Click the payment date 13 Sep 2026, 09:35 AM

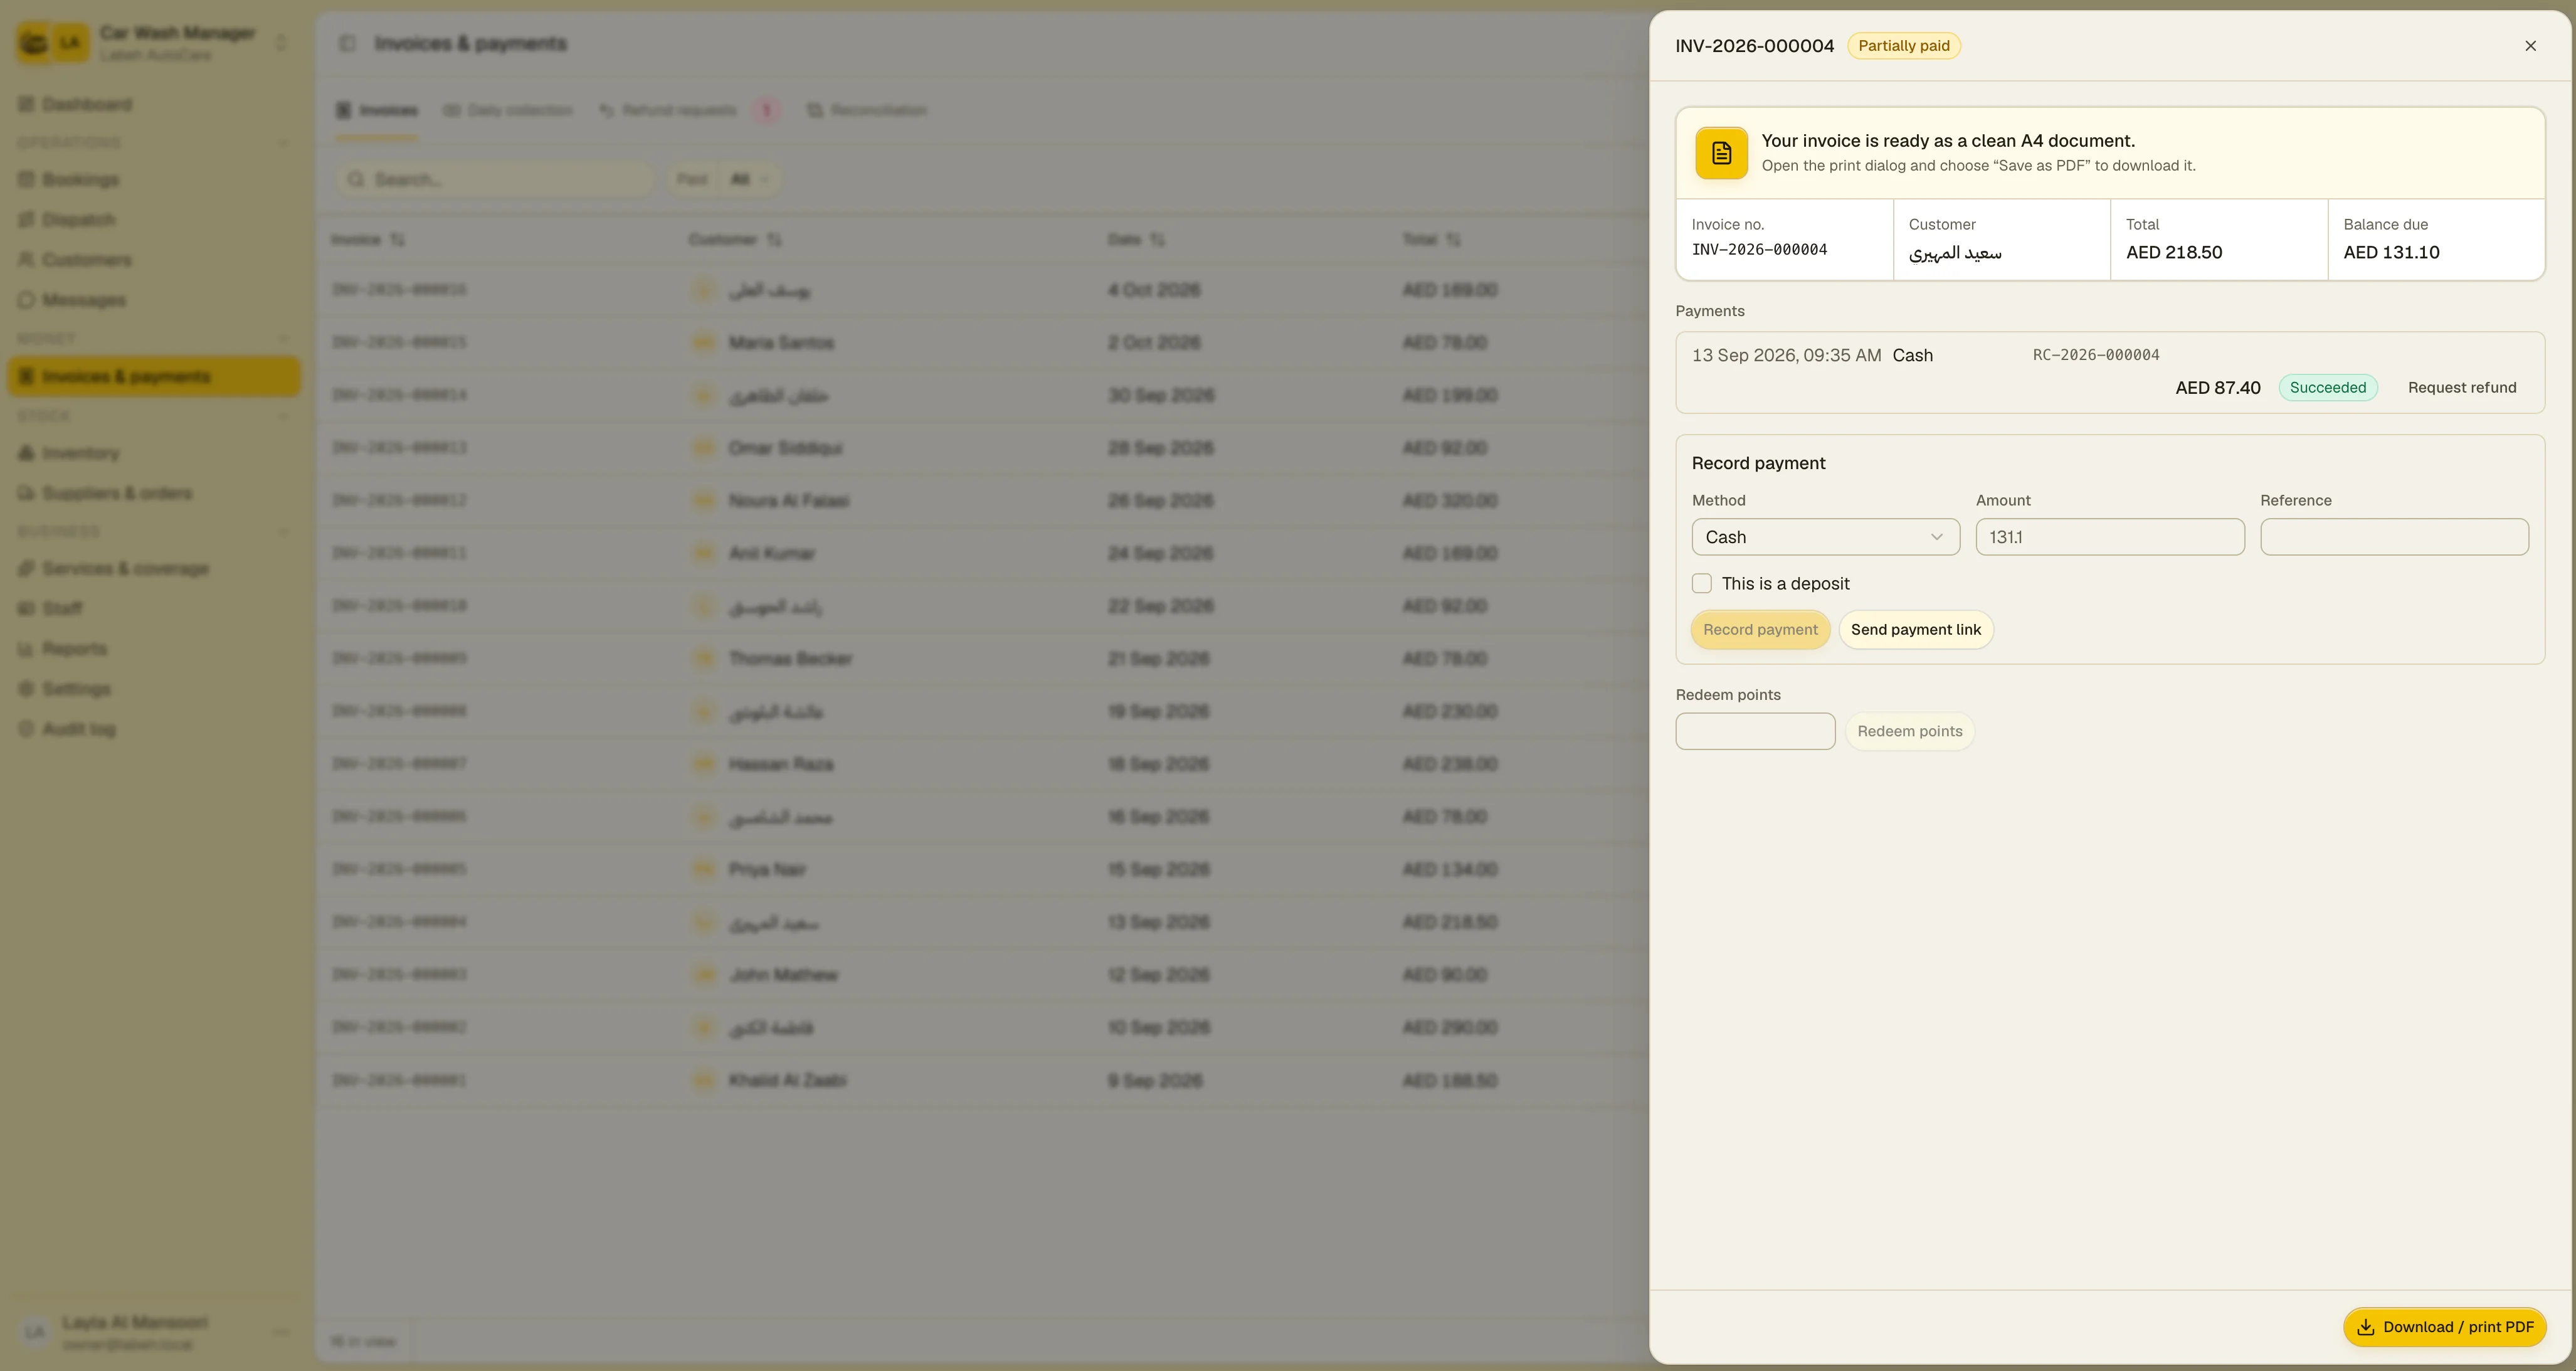(1786, 355)
